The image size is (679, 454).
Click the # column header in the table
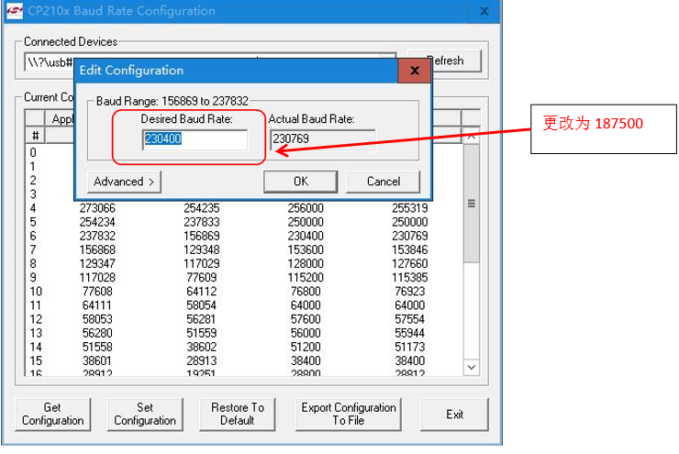point(36,136)
